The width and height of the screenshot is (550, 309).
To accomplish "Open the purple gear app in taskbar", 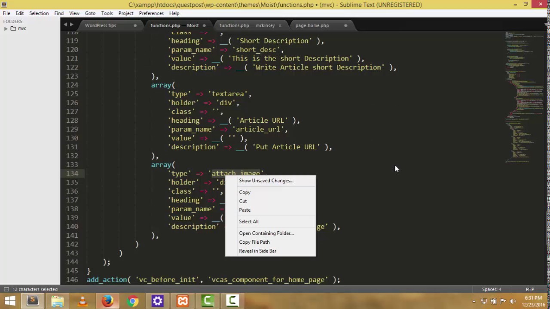I will tap(157, 301).
